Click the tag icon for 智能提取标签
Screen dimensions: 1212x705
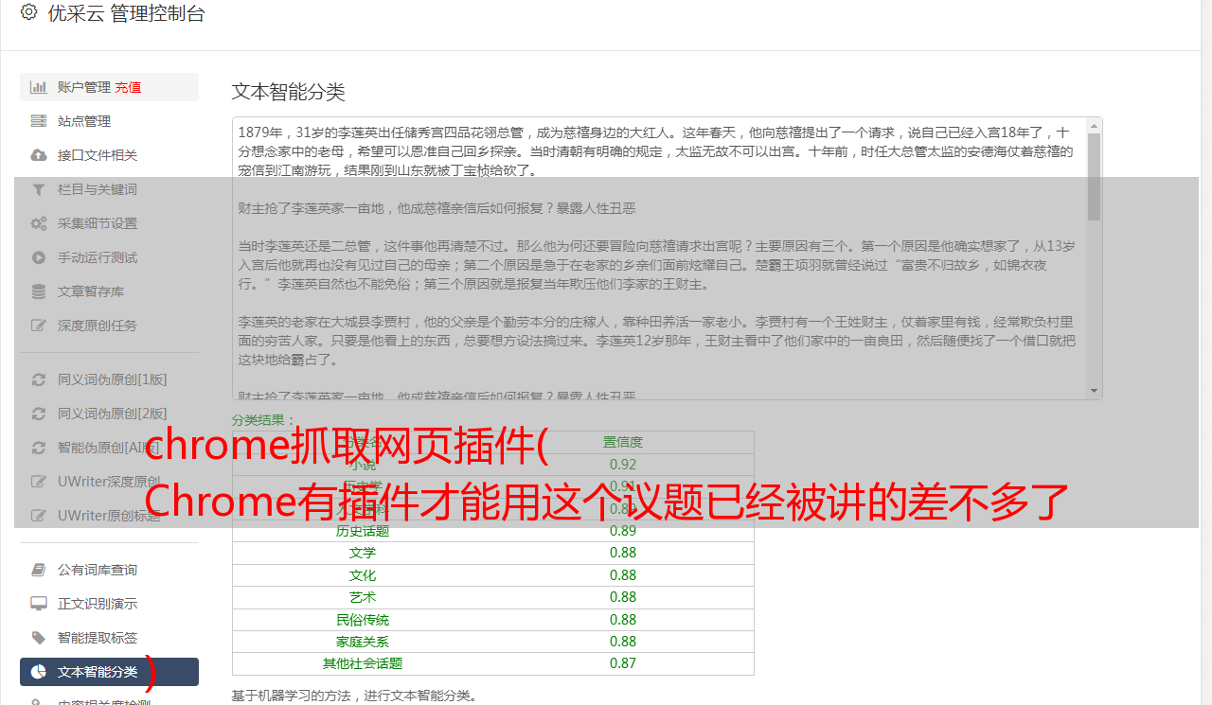click(39, 638)
